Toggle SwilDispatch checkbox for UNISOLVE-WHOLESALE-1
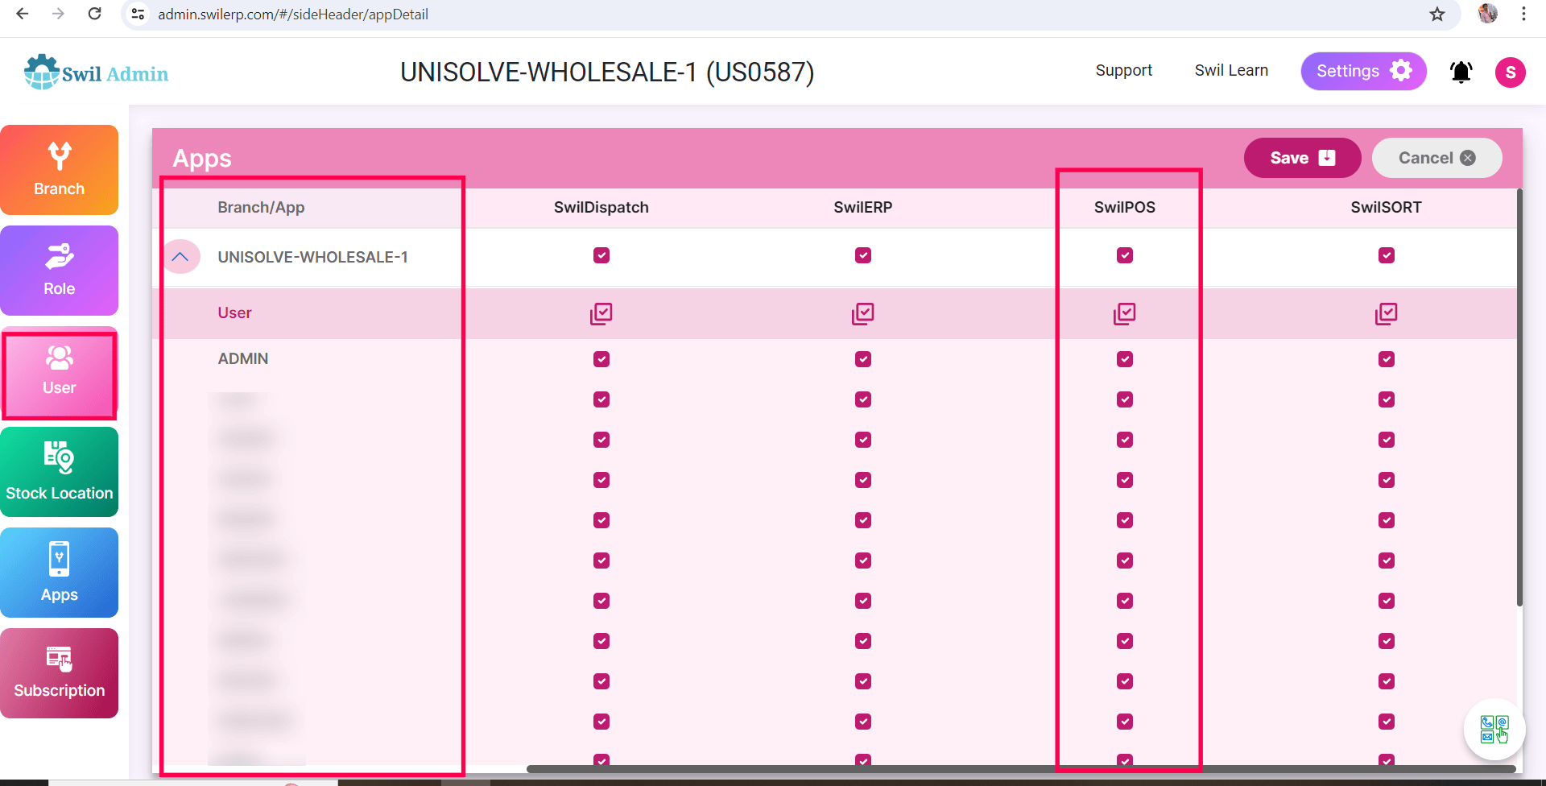The height and width of the screenshot is (786, 1546). tap(601, 255)
